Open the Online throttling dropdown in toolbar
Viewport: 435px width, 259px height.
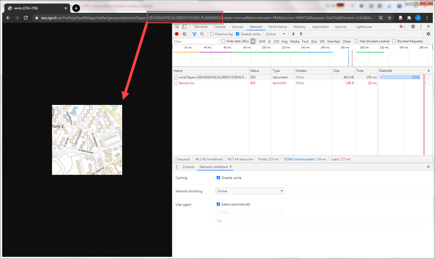tap(275, 34)
